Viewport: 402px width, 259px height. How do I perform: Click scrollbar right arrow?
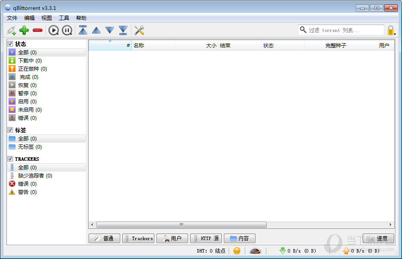[x=390, y=225]
